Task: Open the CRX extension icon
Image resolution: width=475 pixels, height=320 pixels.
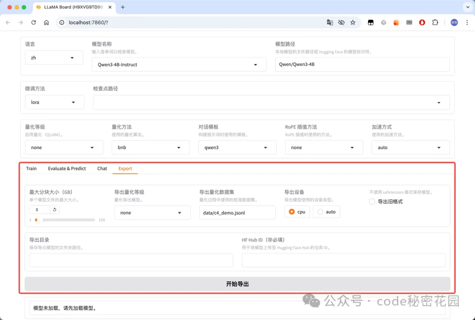Action: tap(409, 22)
